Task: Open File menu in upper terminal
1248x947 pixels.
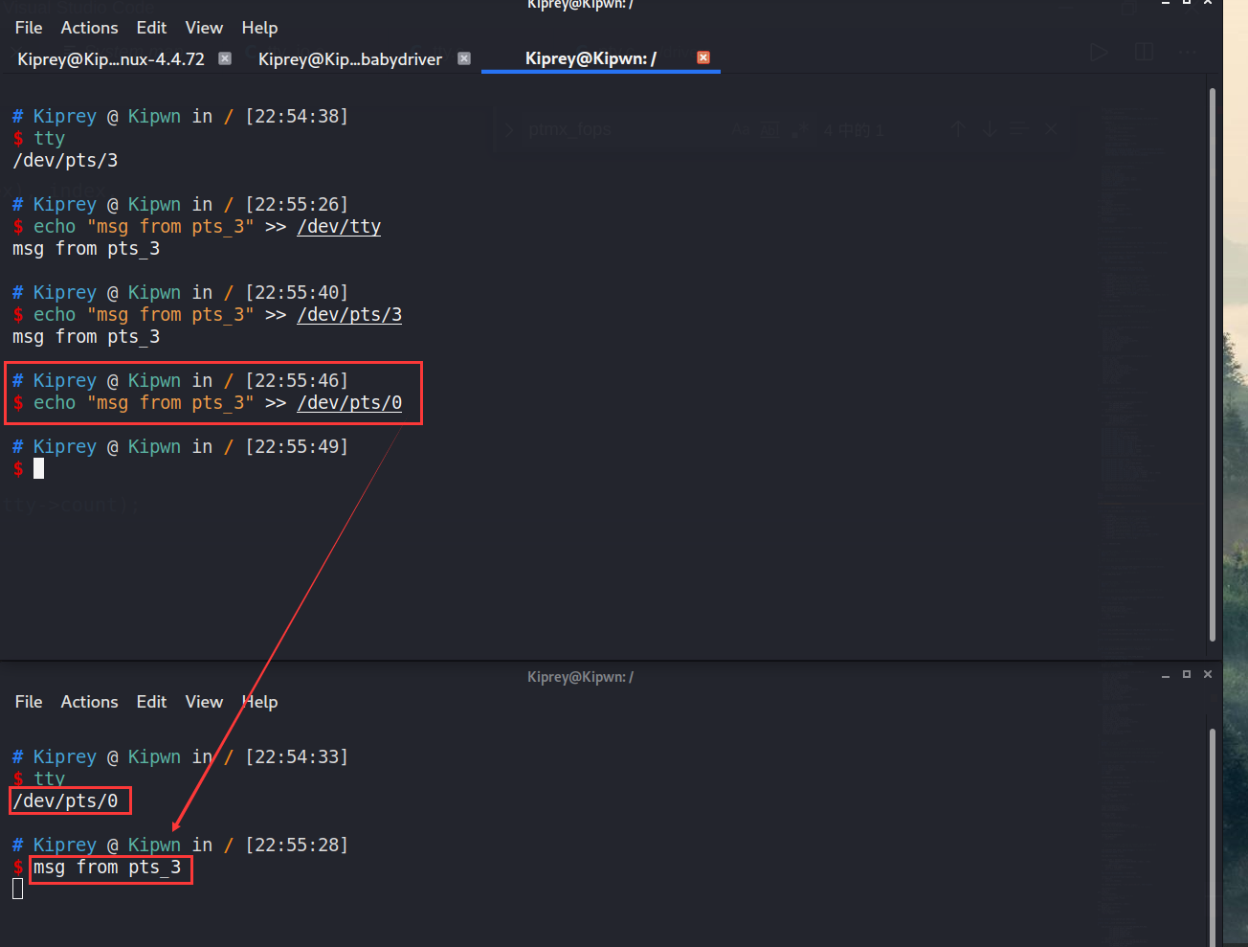Action: [x=29, y=28]
